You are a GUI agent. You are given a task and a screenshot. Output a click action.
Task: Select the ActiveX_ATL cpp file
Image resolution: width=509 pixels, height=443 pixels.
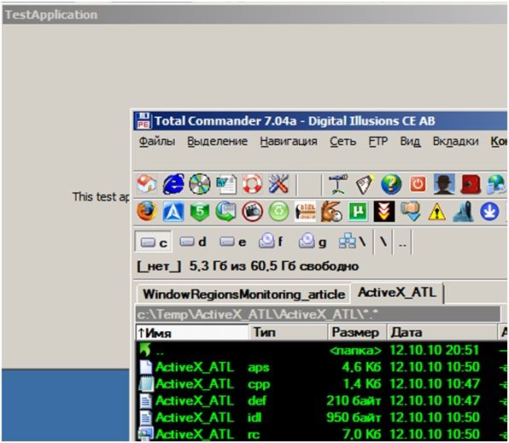pos(321,384)
